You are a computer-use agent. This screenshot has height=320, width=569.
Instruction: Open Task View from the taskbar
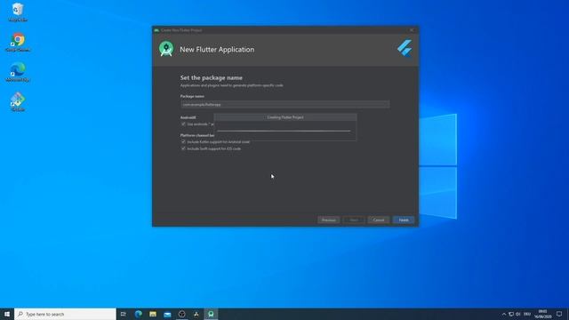click(x=124, y=314)
